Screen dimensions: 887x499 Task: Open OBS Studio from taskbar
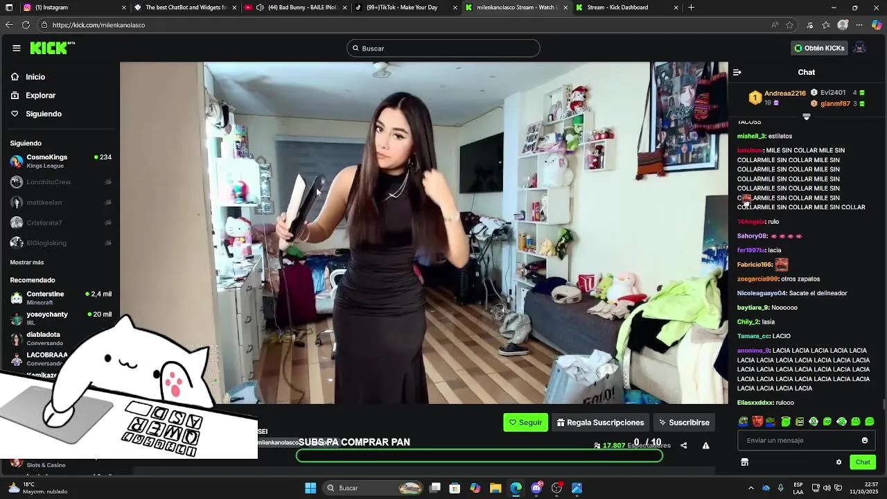[x=556, y=488]
